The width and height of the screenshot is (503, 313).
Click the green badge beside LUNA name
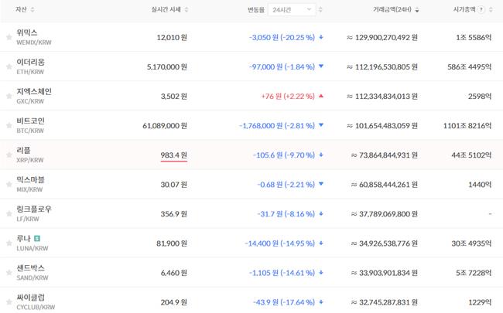click(37, 239)
